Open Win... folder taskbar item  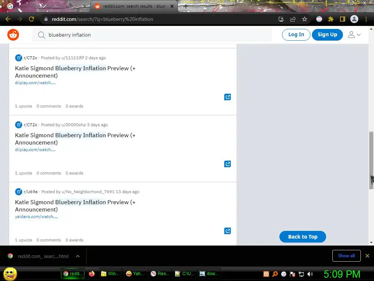coord(110,274)
